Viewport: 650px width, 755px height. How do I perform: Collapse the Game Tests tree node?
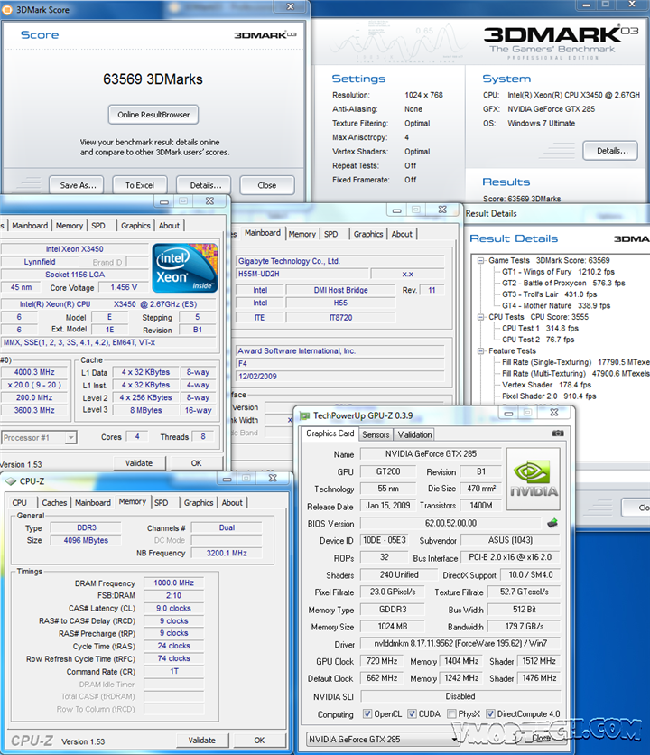tap(480, 260)
